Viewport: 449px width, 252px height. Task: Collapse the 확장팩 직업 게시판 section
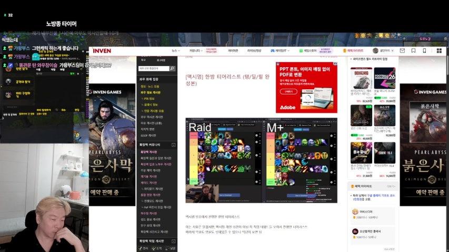click(x=173, y=241)
